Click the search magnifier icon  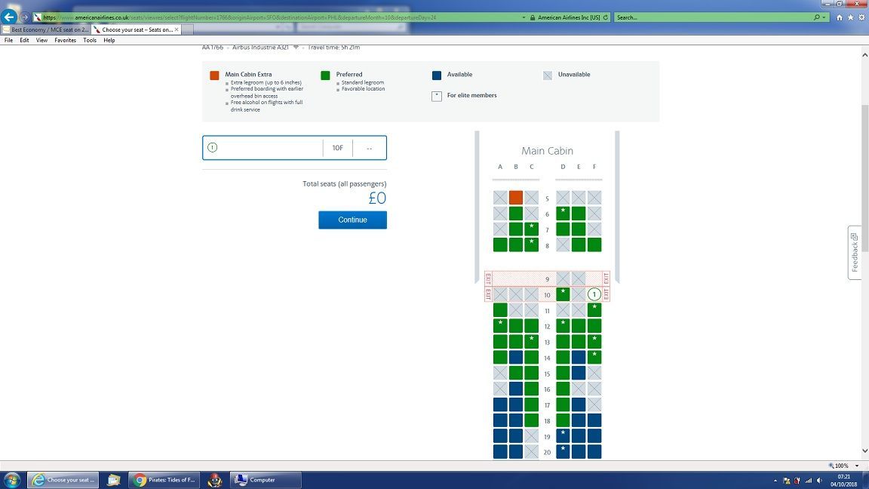[817, 17]
